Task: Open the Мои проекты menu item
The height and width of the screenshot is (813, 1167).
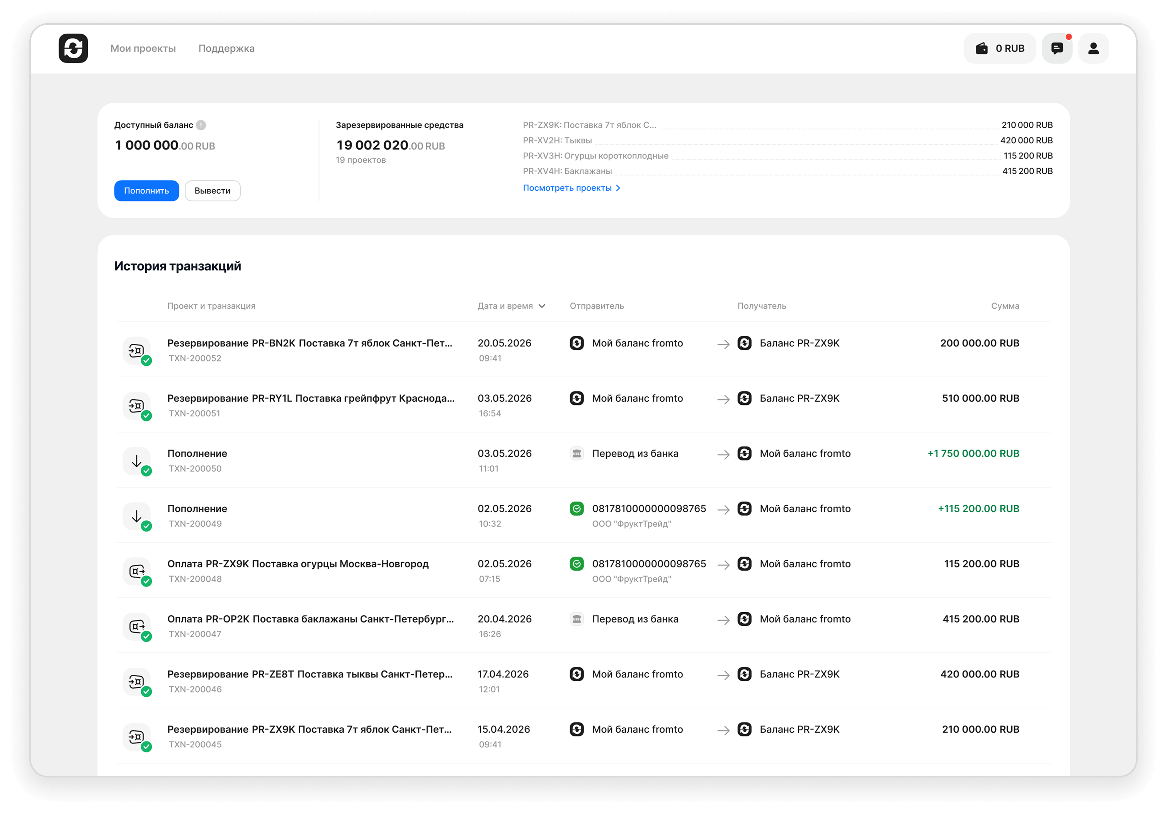Action: (143, 48)
